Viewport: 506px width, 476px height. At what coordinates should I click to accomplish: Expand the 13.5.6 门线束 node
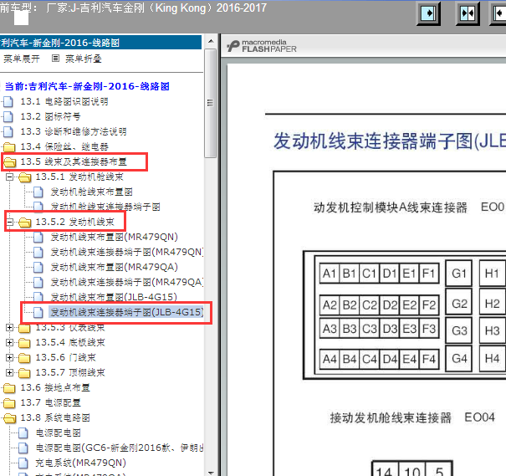point(10,357)
